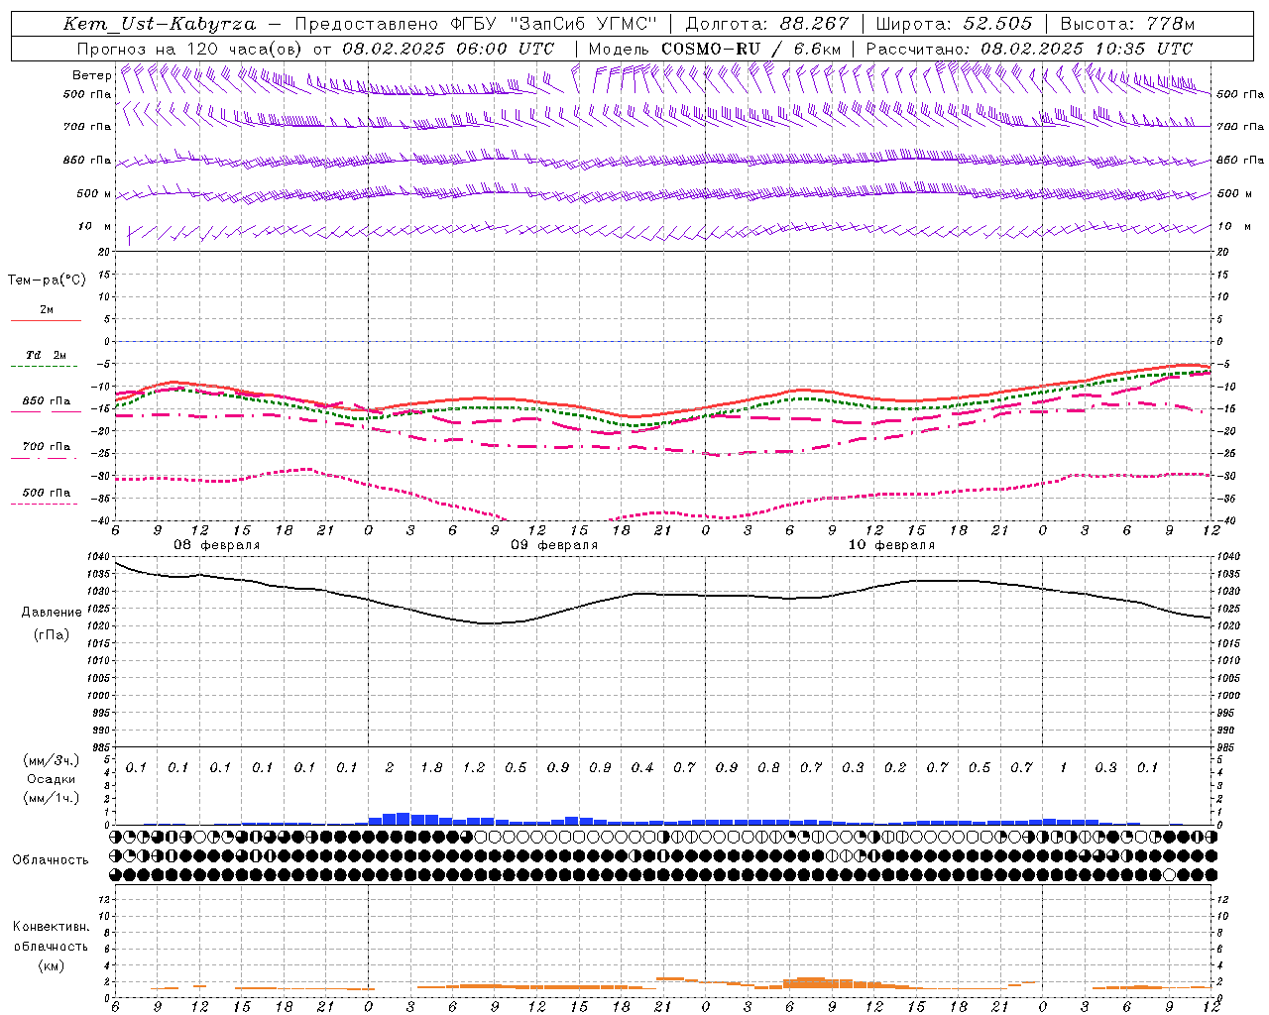Click the Конвективн. convective cloud label
1269x1015 pixels.
pos(52,927)
